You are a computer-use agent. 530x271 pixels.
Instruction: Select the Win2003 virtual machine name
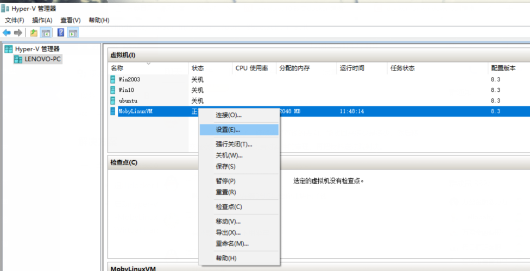click(129, 80)
